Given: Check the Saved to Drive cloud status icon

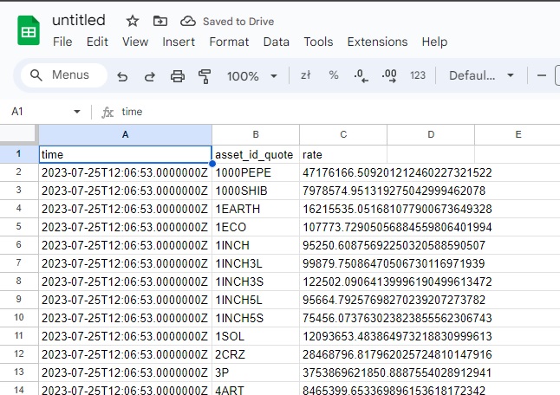Looking at the screenshot, I should (x=188, y=22).
